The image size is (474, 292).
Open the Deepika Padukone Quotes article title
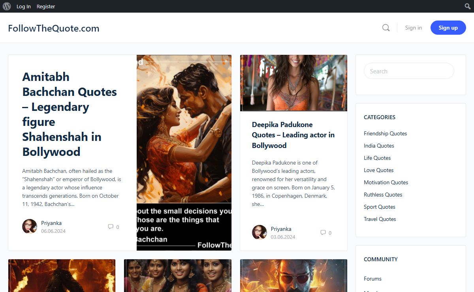tap(293, 135)
